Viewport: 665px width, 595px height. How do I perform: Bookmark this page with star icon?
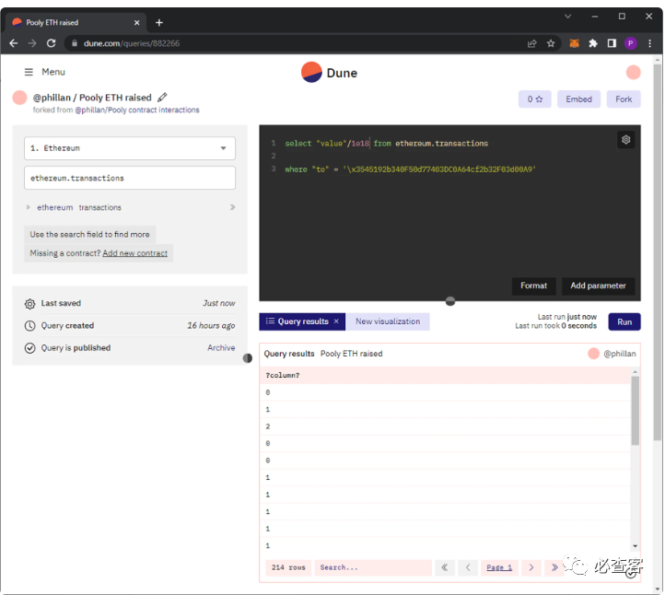(551, 43)
